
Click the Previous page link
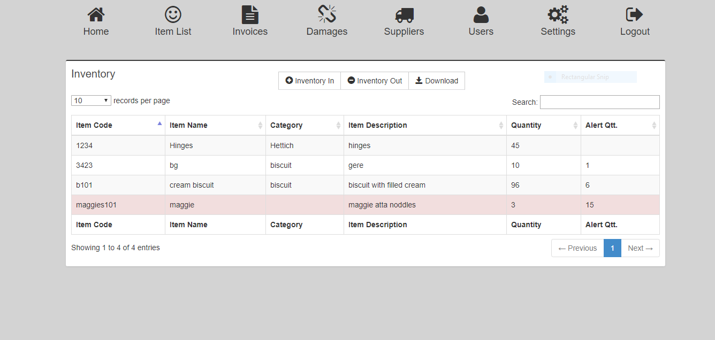click(577, 248)
